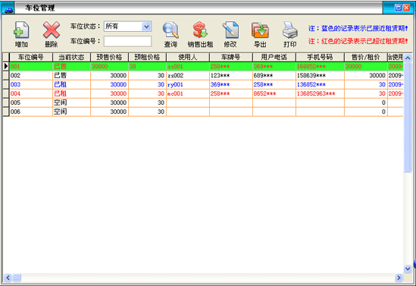Select parking space 005 cell
416x286 pixels.
point(31,102)
